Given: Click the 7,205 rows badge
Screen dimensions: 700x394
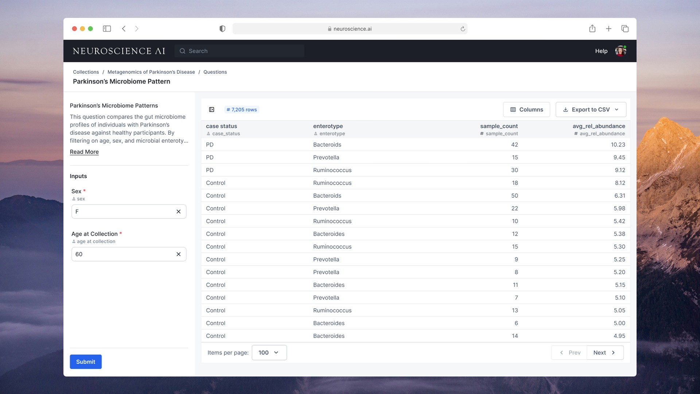Looking at the screenshot, I should pyautogui.click(x=241, y=109).
